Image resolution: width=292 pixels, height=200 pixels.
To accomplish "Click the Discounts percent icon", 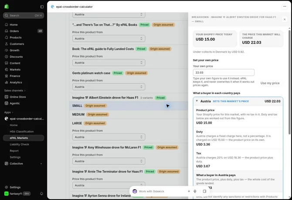I will (x=7, y=57).
